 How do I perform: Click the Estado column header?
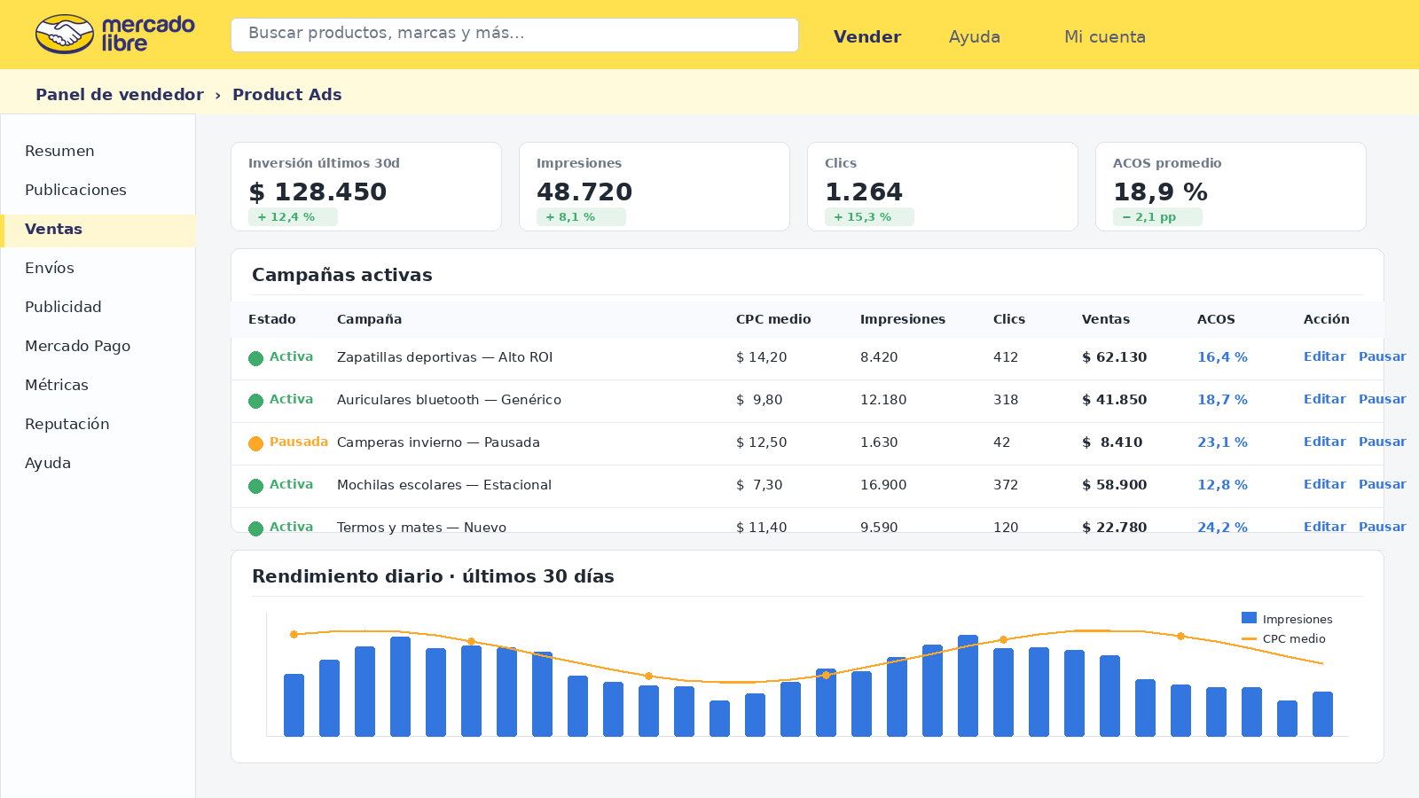[x=272, y=319]
